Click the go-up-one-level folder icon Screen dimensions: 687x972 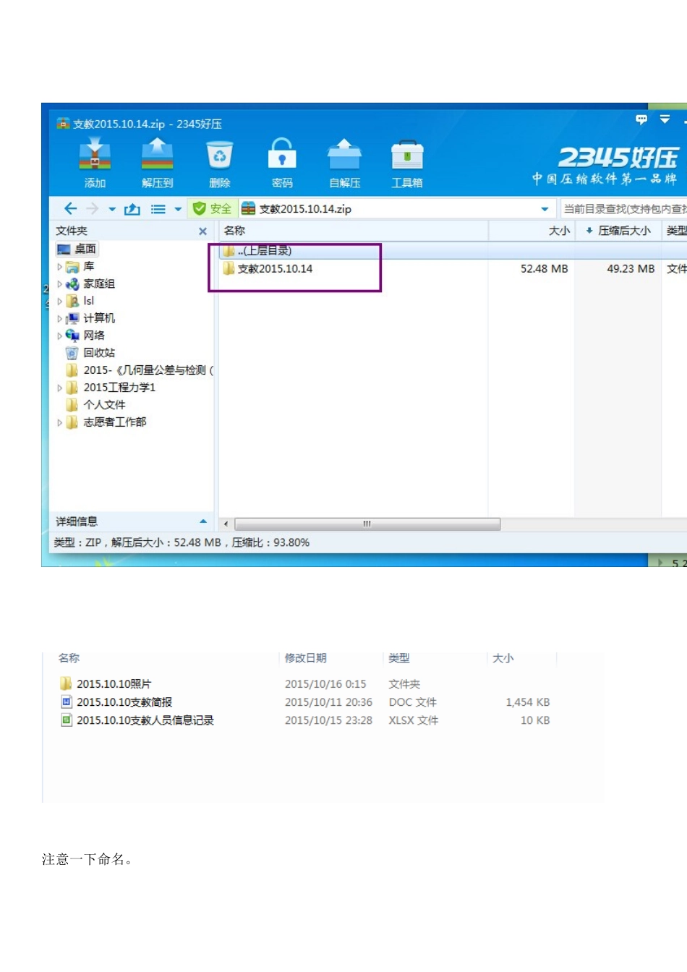click(132, 209)
